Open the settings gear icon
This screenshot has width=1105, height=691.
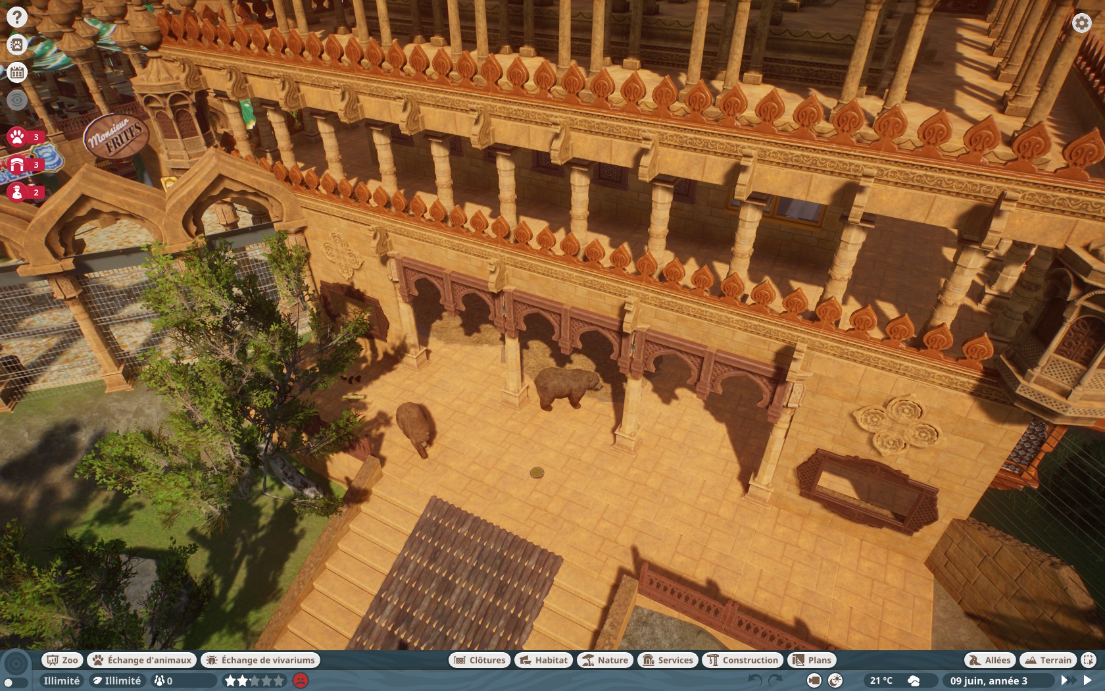tap(1081, 23)
